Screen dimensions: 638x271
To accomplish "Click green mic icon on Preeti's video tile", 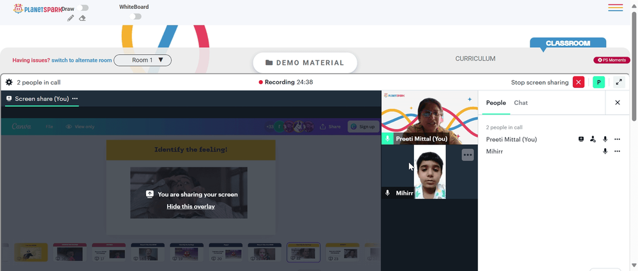I will [387, 139].
